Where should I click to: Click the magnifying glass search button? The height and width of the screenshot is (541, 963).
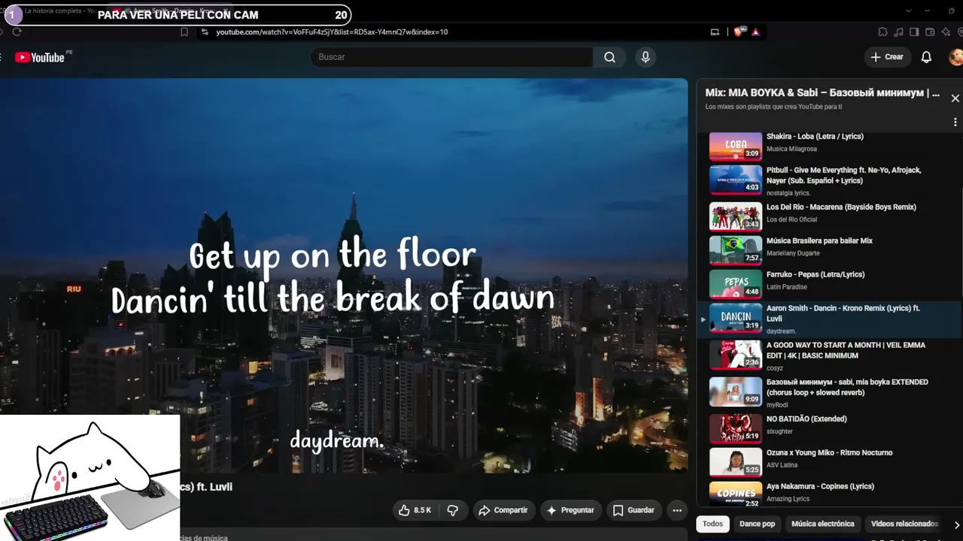609,57
